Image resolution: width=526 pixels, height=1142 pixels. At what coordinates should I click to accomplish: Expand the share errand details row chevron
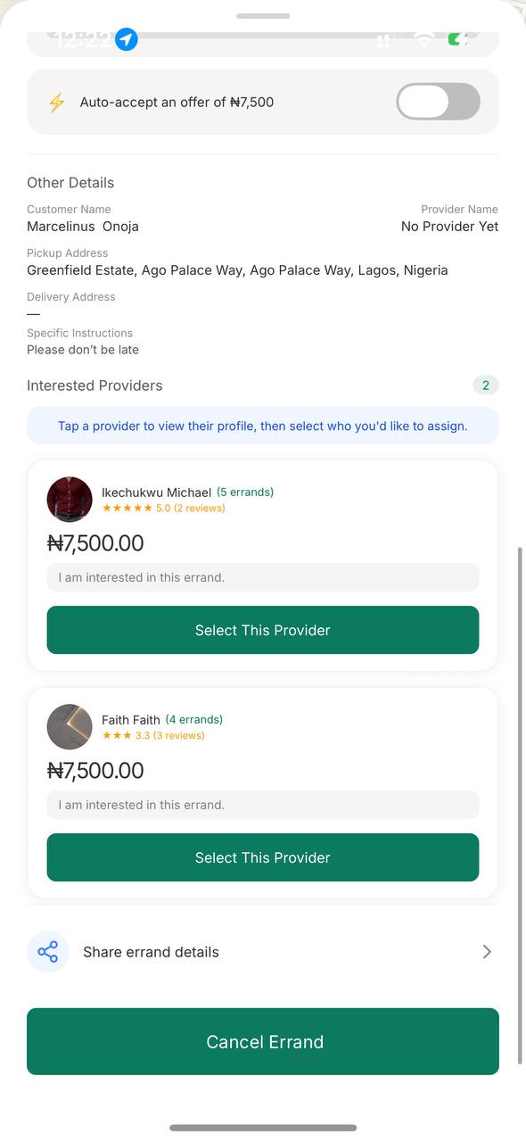[x=487, y=951]
